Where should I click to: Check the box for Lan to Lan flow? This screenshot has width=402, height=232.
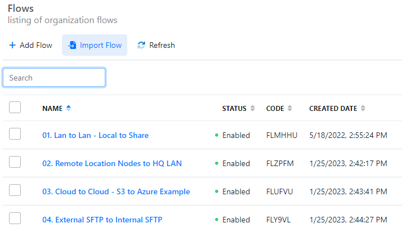tap(15, 134)
